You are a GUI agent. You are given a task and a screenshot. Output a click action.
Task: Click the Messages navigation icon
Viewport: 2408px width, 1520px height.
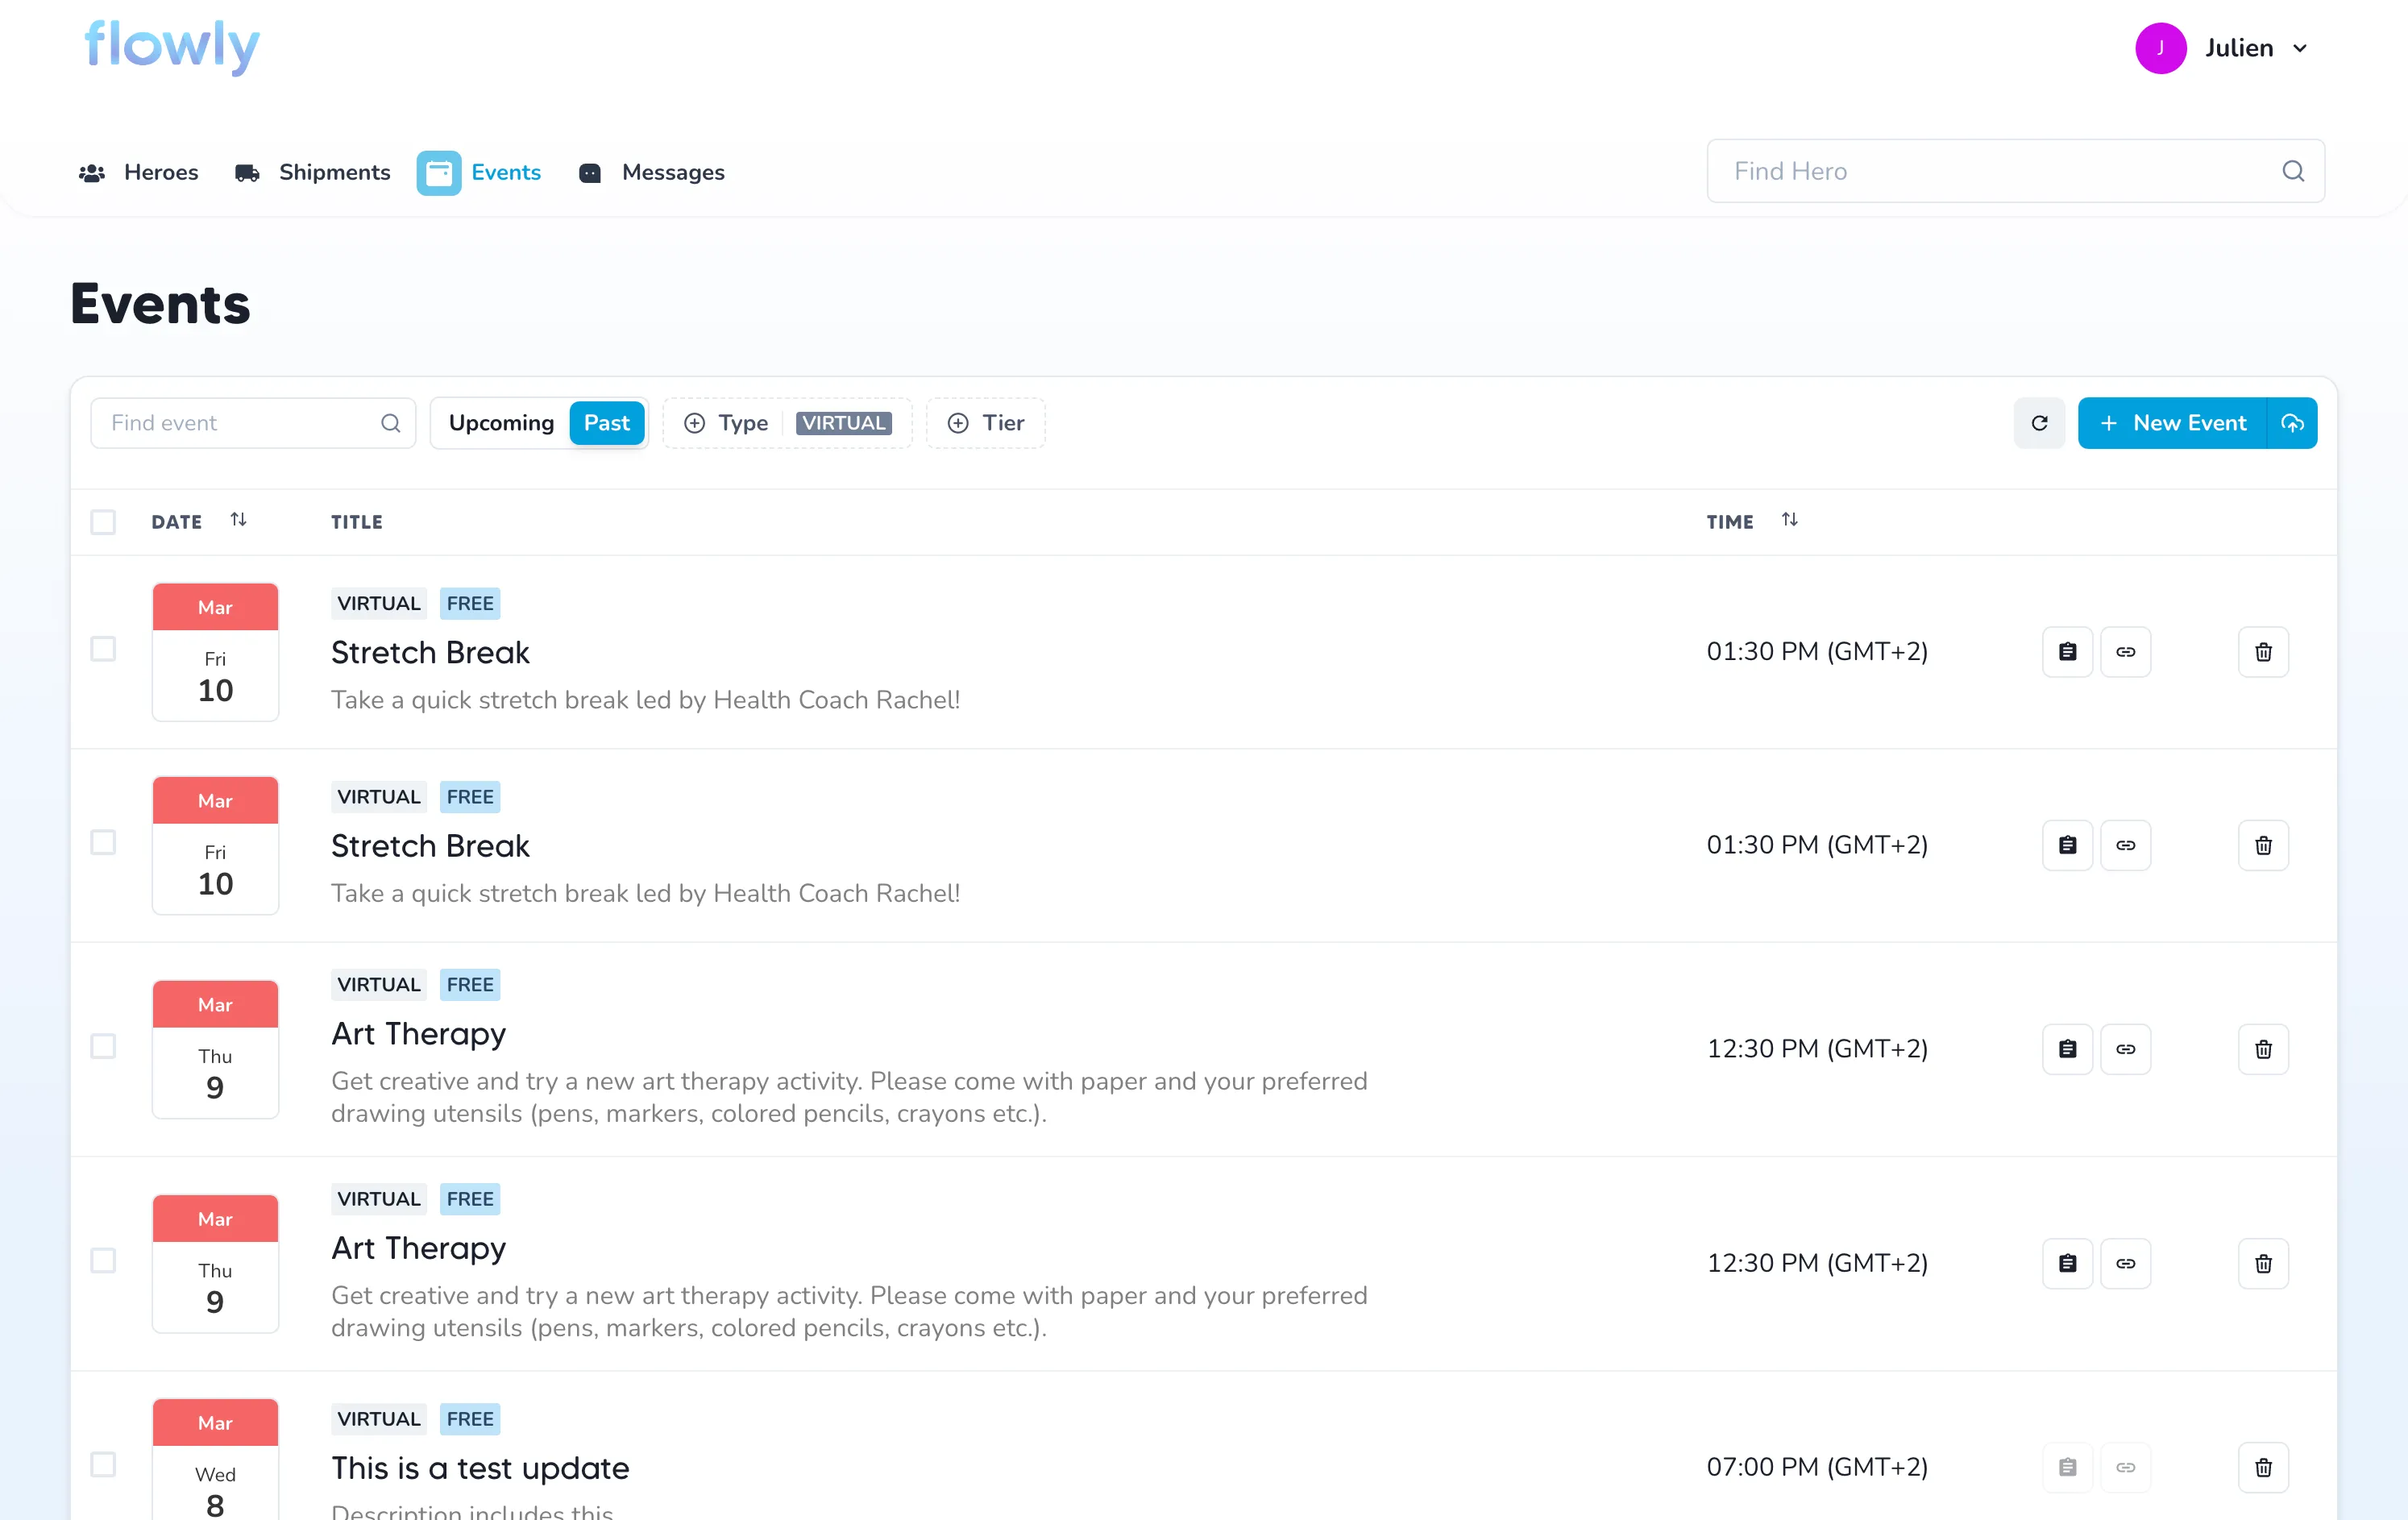pos(592,172)
